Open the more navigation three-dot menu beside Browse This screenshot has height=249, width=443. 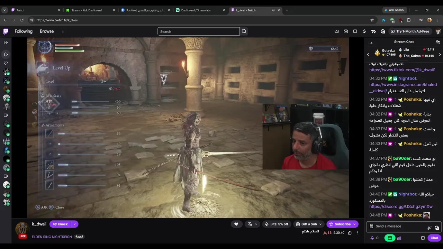click(63, 31)
